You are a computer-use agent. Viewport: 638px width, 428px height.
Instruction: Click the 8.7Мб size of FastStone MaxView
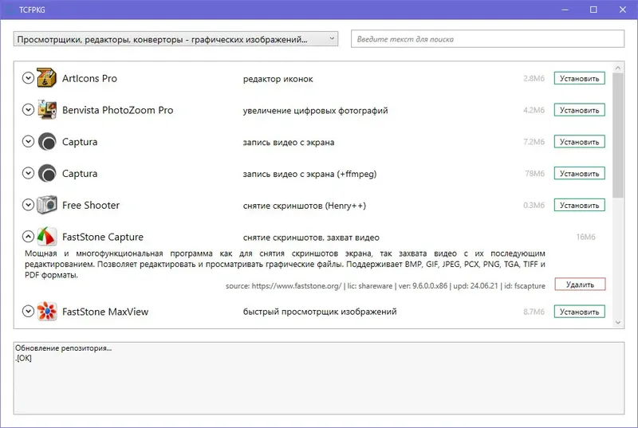(x=534, y=312)
